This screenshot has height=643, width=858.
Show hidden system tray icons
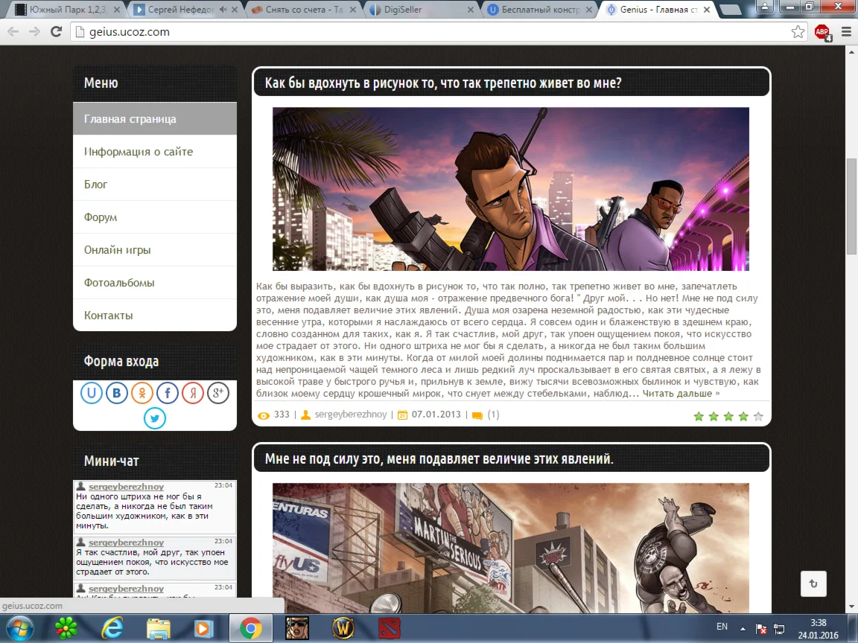point(743,629)
